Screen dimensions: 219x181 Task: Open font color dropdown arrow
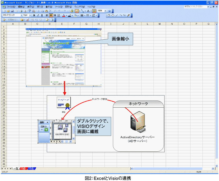pyautogui.click(x=66, y=16)
